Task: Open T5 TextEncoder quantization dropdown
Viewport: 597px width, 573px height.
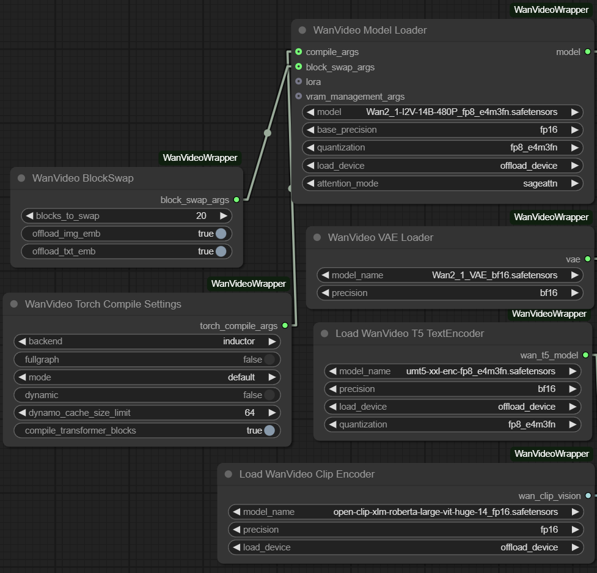Action: click(x=453, y=424)
